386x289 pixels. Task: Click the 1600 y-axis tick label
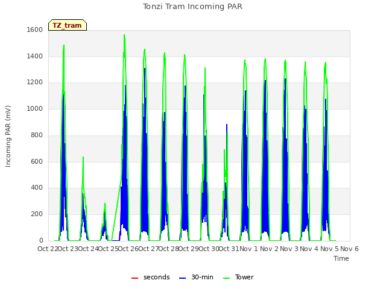(35, 30)
